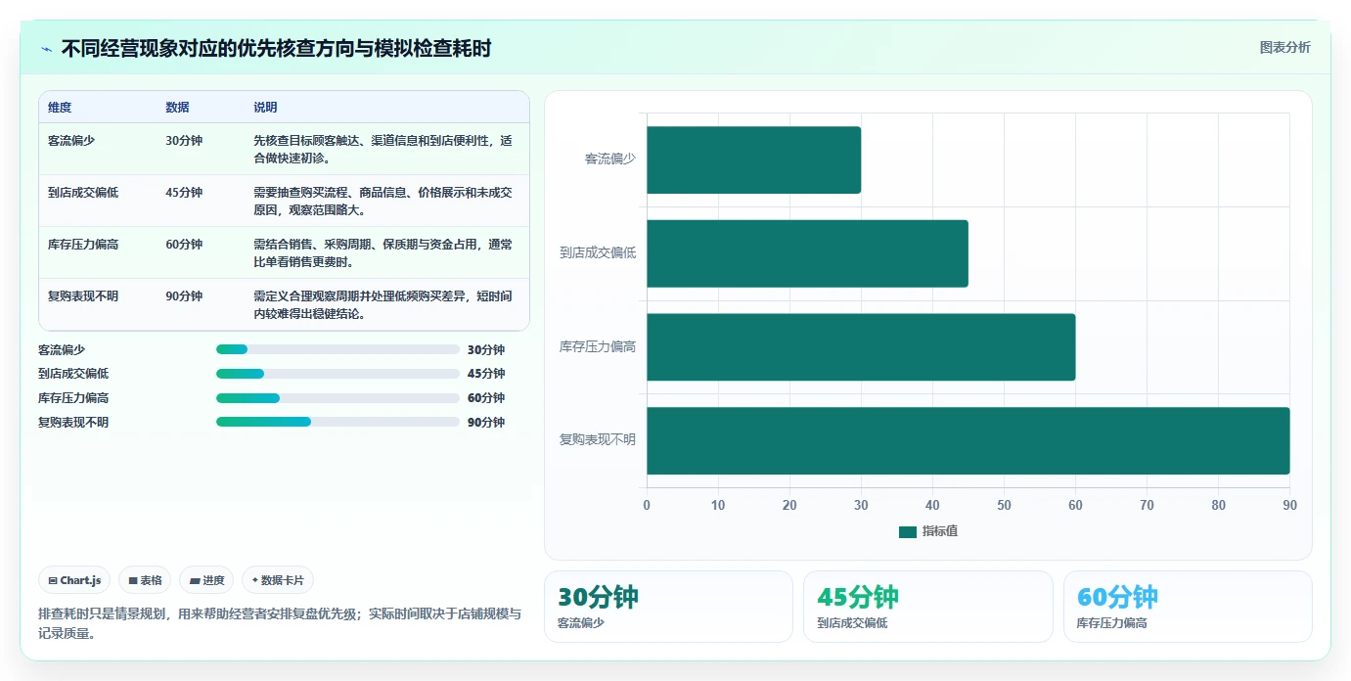1351x681 pixels.
Task: Click the description starting 先核查目标顾客触达
Action: [x=383, y=149]
